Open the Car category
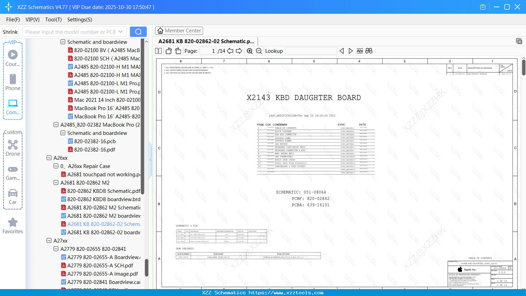 tap(13, 196)
